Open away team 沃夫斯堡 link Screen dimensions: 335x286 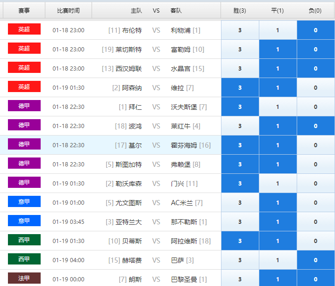coord(184,107)
